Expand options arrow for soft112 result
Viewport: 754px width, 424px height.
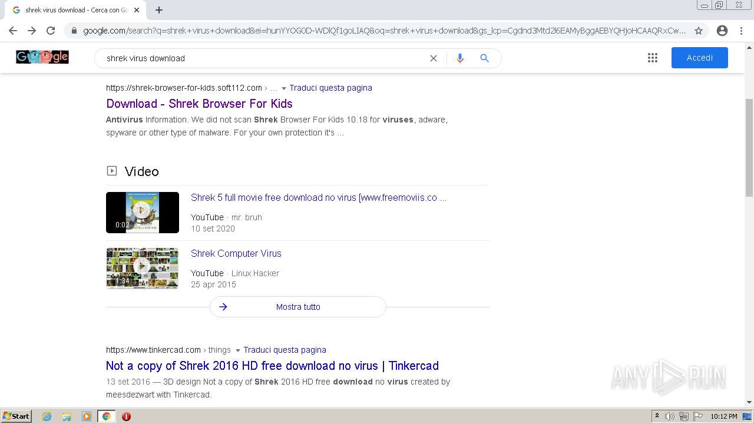coord(283,88)
